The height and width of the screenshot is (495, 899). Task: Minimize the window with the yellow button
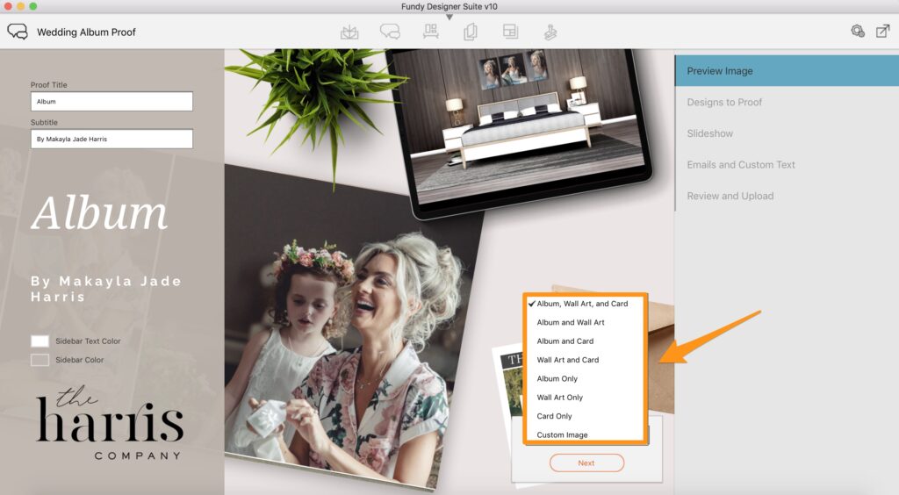21,6
